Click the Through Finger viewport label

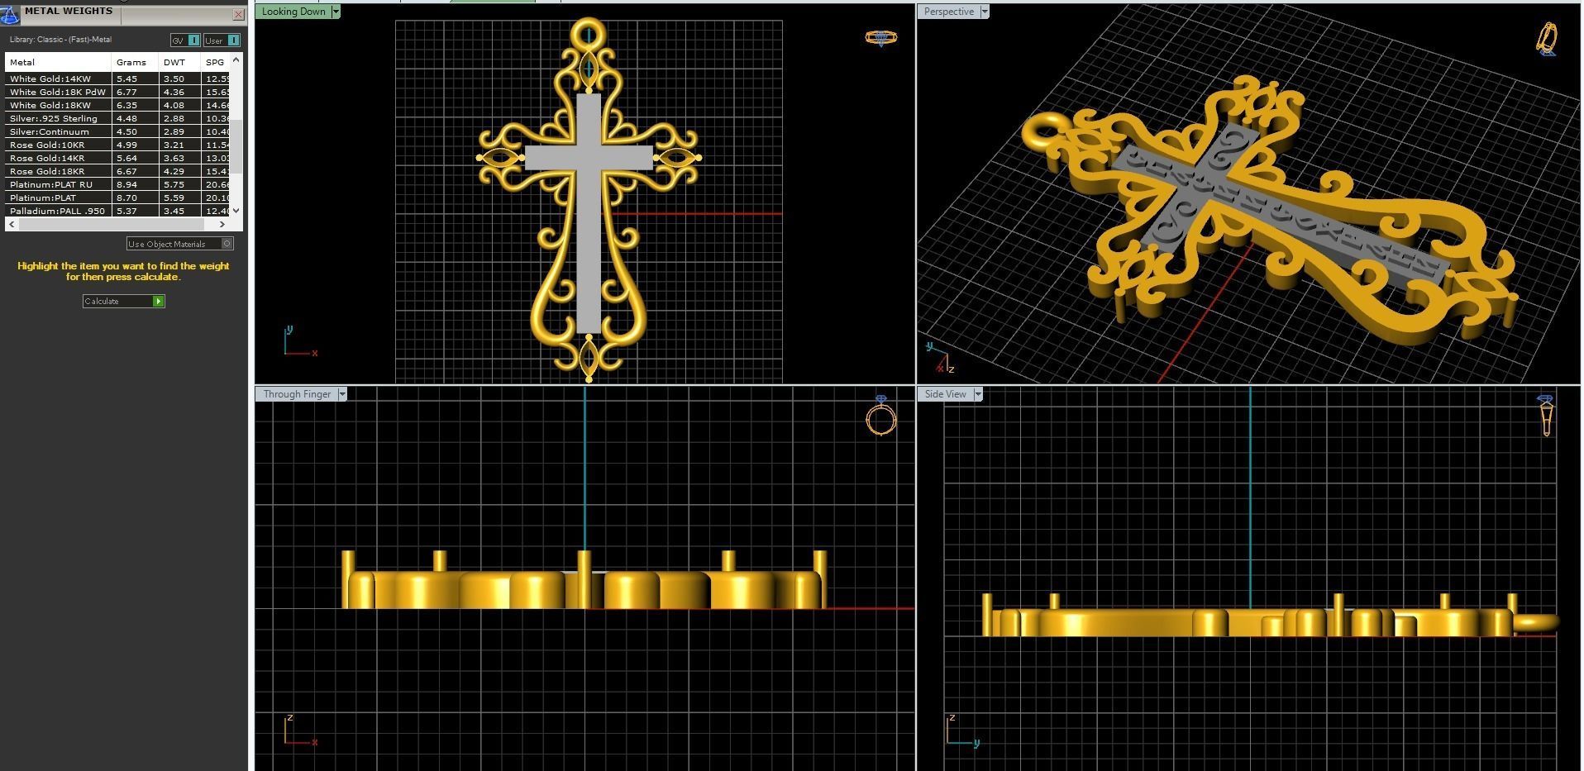pyautogui.click(x=297, y=394)
